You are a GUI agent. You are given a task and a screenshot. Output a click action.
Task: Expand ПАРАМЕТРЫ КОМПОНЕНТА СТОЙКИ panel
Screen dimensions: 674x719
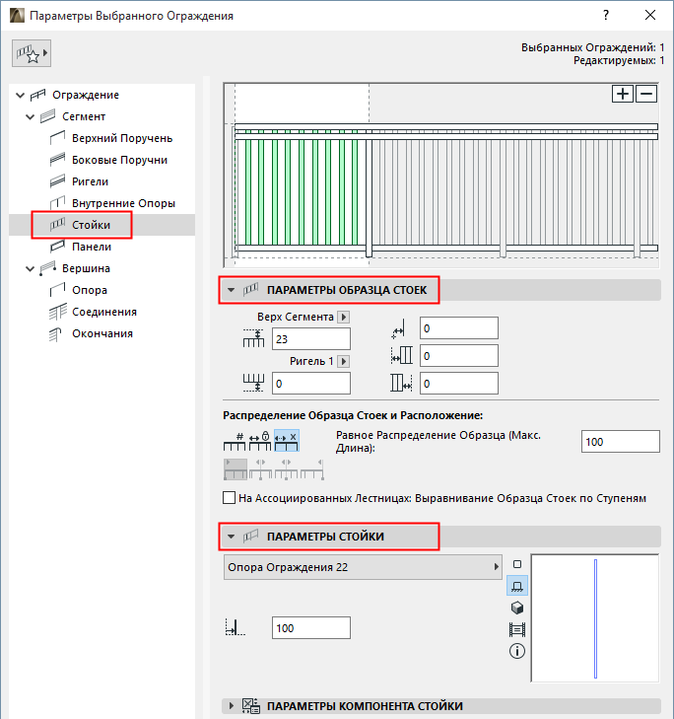tap(231, 706)
